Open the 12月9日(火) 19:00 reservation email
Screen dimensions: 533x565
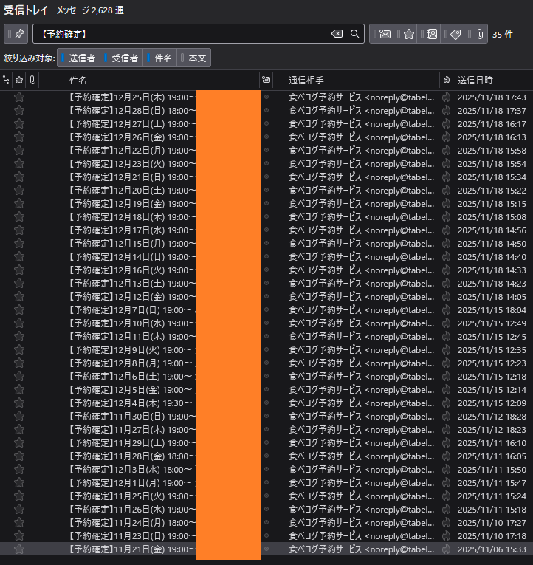point(133,350)
